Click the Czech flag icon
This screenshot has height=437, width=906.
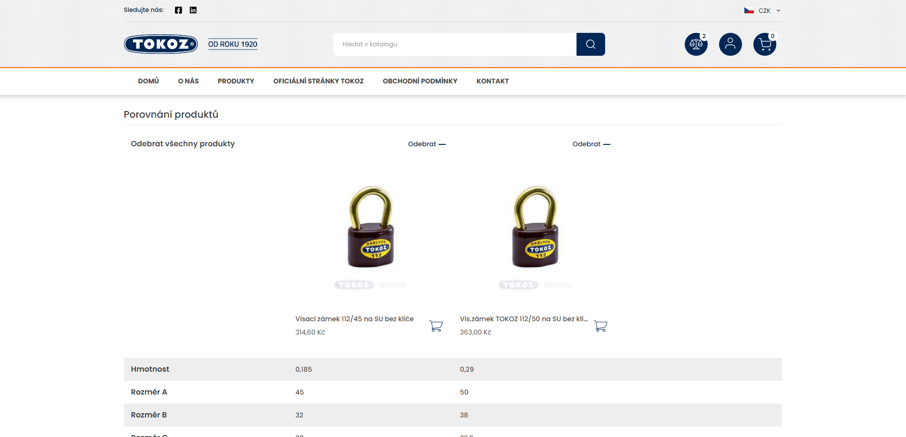[x=749, y=10]
